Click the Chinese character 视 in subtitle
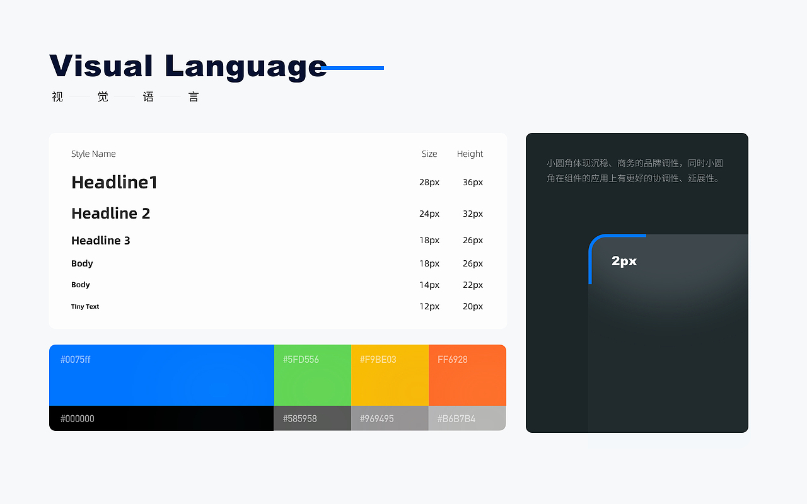Image resolution: width=807 pixels, height=504 pixels. (x=57, y=97)
